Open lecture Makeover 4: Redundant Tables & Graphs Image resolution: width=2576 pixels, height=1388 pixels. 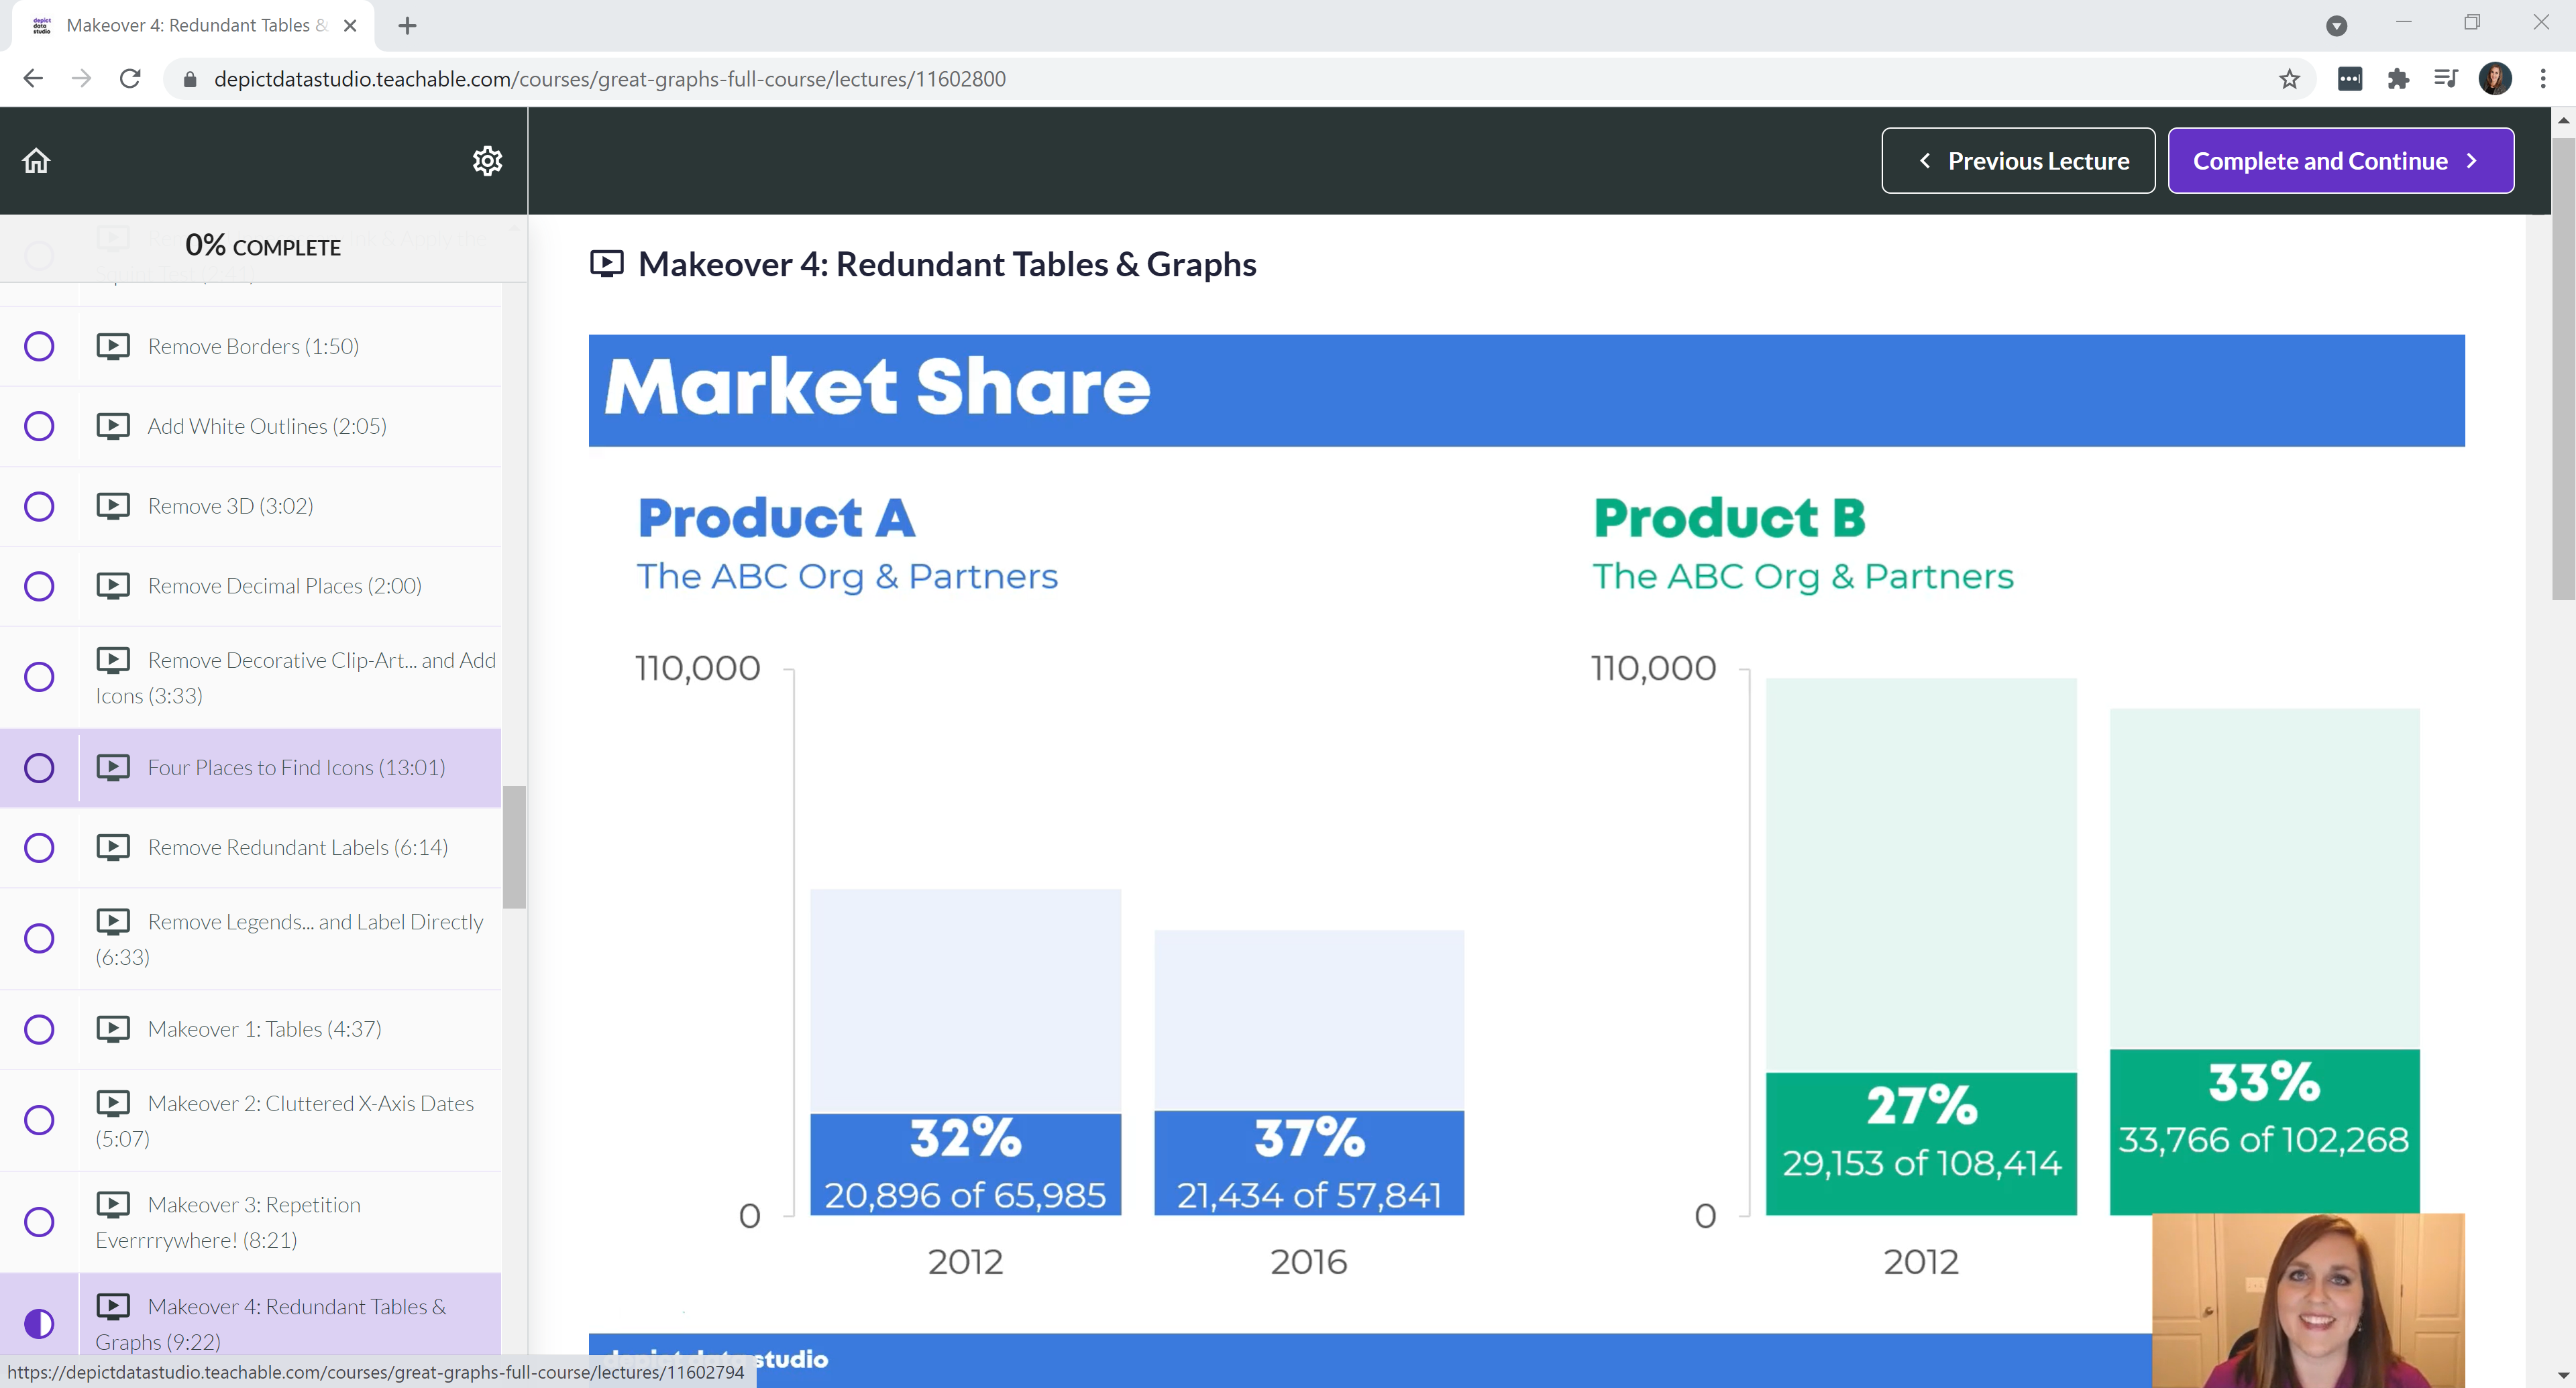pyautogui.click(x=250, y=1315)
